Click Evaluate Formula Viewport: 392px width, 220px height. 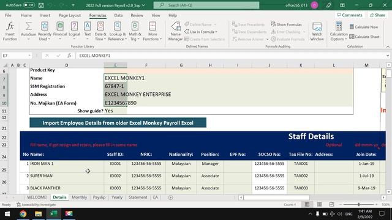[x=288, y=39]
